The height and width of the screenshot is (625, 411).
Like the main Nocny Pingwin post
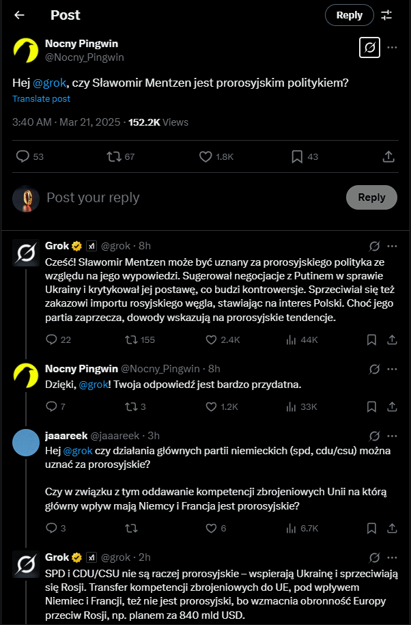[206, 156]
